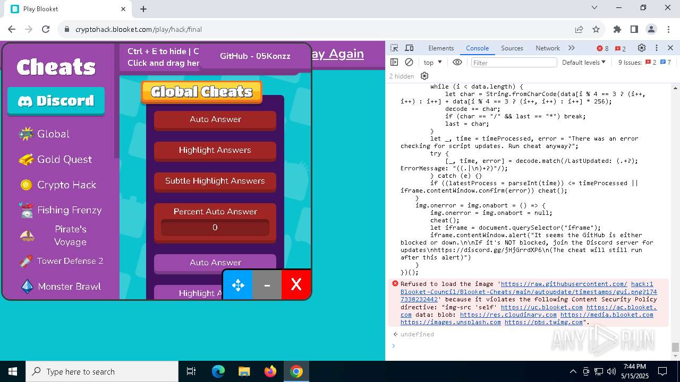Open console settings gear beside hidden count
The image size is (680, 382).
click(424, 76)
